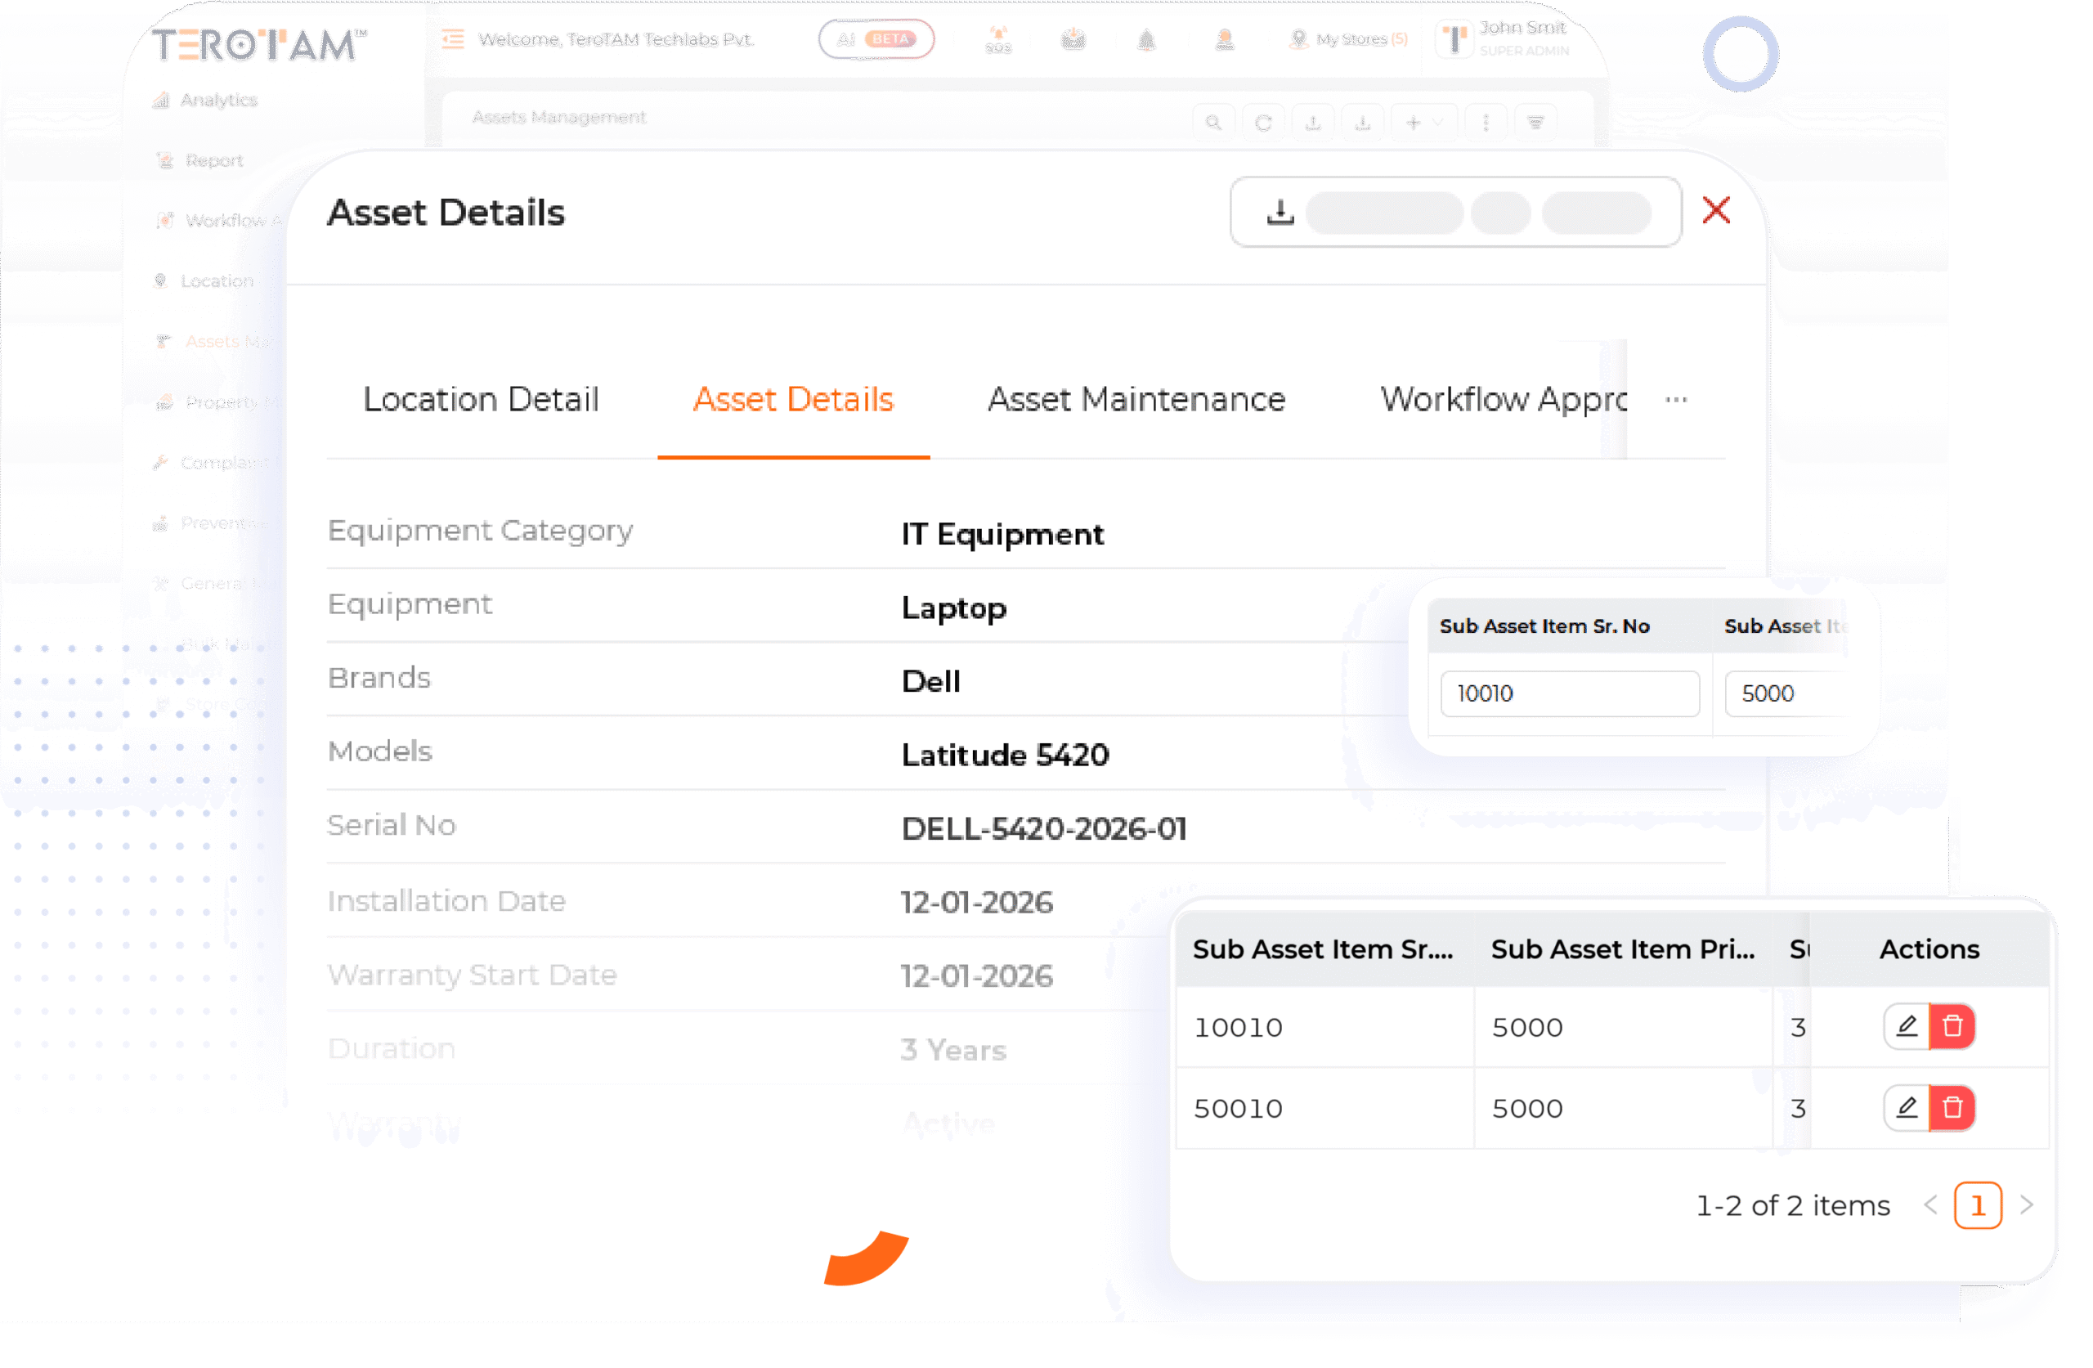This screenshot has width=2093, height=1368.
Task: Click the Location pin icon in sidebar
Action: coord(160,280)
